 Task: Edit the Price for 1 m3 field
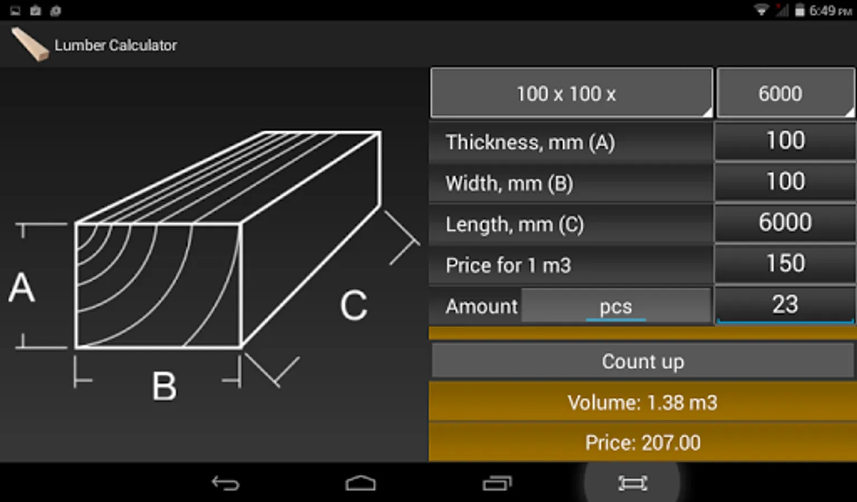coord(785,263)
